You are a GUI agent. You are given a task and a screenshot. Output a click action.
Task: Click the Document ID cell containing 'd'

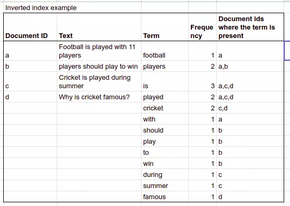coord(30,97)
